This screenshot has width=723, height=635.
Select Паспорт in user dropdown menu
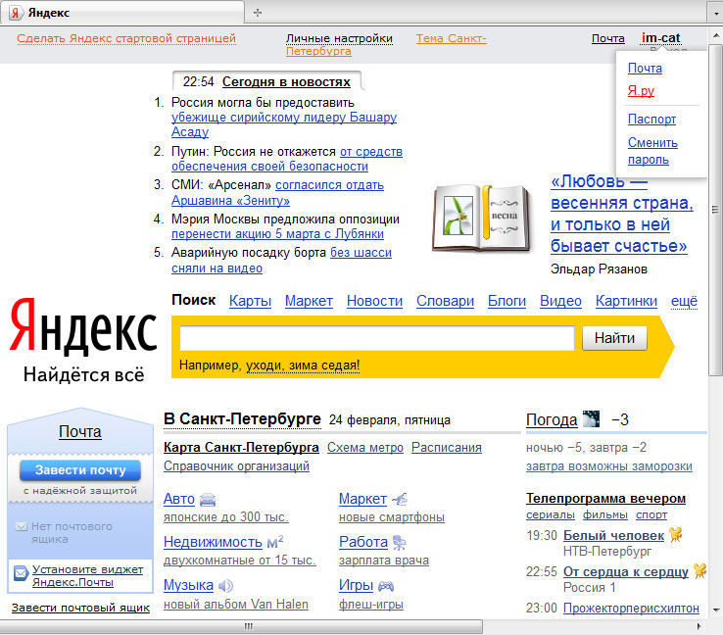click(651, 119)
